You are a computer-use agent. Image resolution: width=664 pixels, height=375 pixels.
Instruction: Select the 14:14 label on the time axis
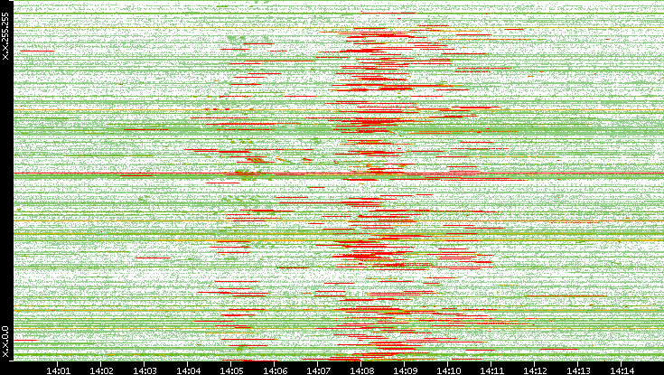point(622,369)
